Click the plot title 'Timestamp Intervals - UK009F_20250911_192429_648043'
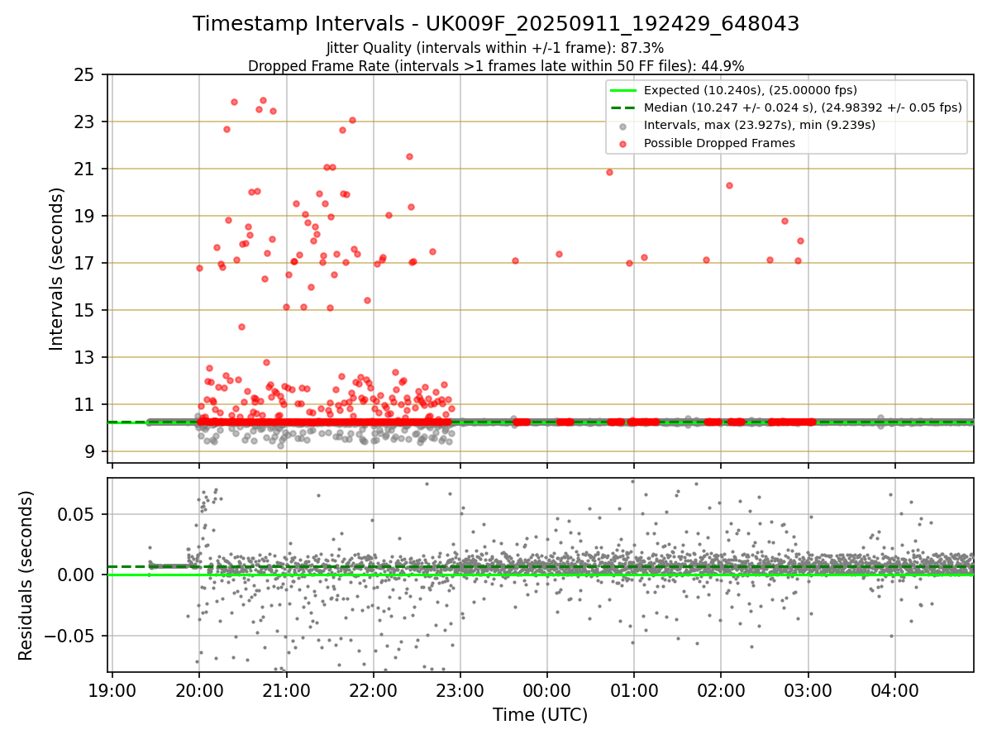This screenshot has width=992, height=744. pyautogui.click(x=496, y=24)
